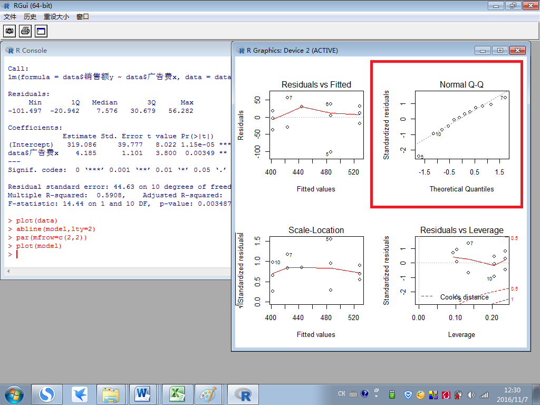The image size is (540, 405).
Task: Click the red round tray icon
Action: pyautogui.click(x=446, y=394)
